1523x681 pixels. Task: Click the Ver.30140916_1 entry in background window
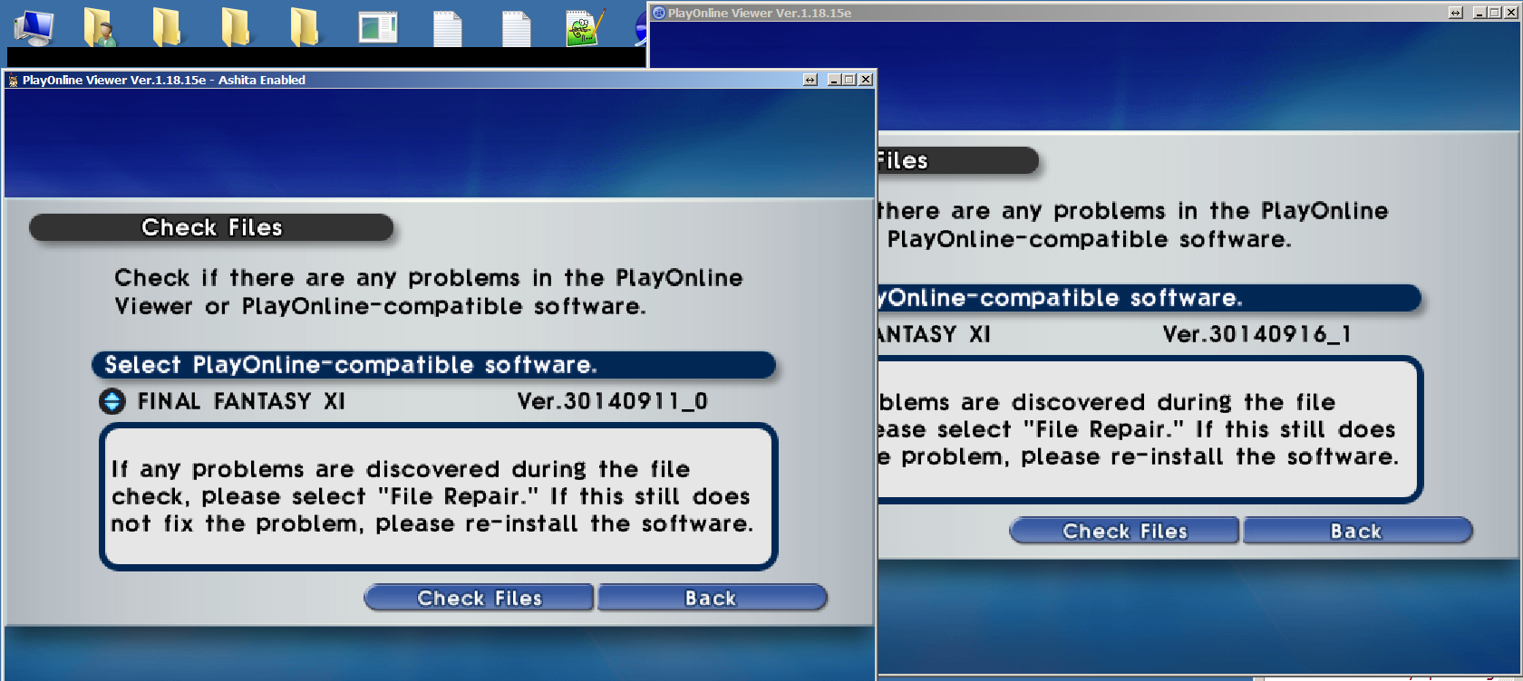click(x=1256, y=334)
